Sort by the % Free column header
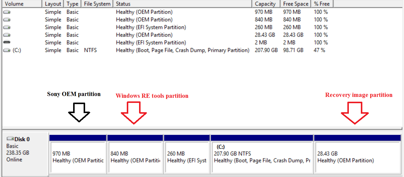 coord(322,4)
